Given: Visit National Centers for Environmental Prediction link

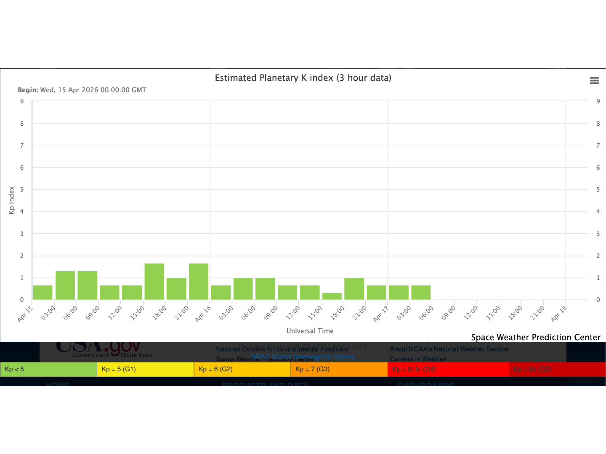Looking at the screenshot, I should [282, 349].
